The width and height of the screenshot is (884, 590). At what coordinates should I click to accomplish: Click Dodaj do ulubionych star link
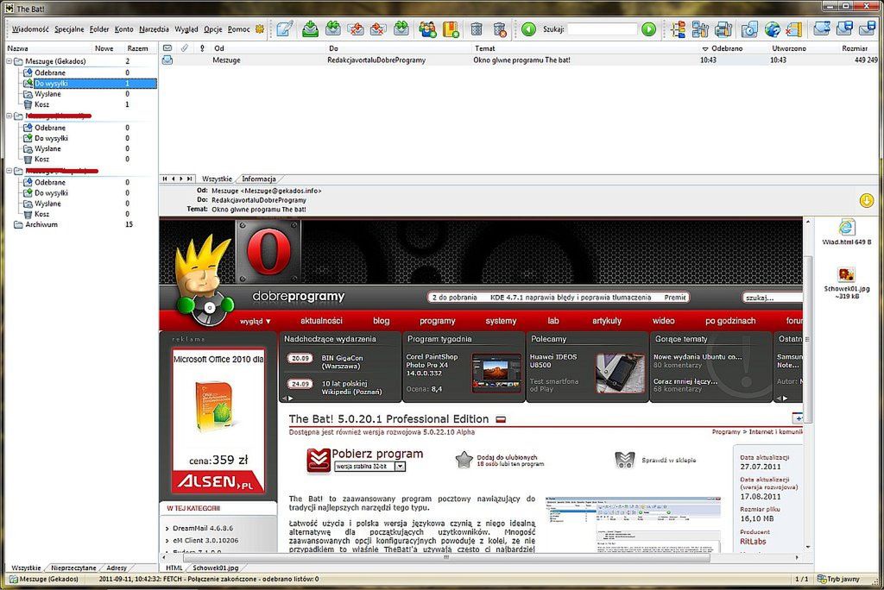(x=500, y=461)
